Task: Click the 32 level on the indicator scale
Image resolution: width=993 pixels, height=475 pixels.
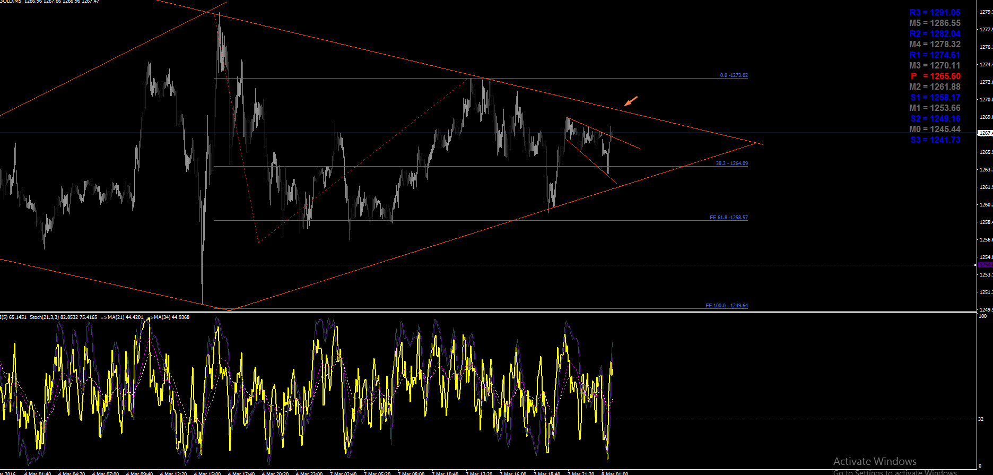Action: coord(981,419)
